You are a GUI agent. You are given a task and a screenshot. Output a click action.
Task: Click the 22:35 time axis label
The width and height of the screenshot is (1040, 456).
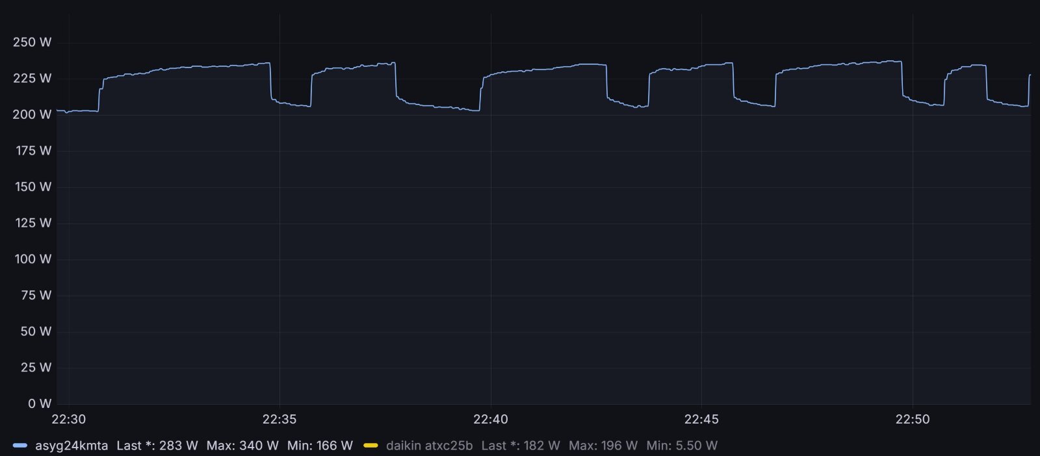pyautogui.click(x=279, y=420)
